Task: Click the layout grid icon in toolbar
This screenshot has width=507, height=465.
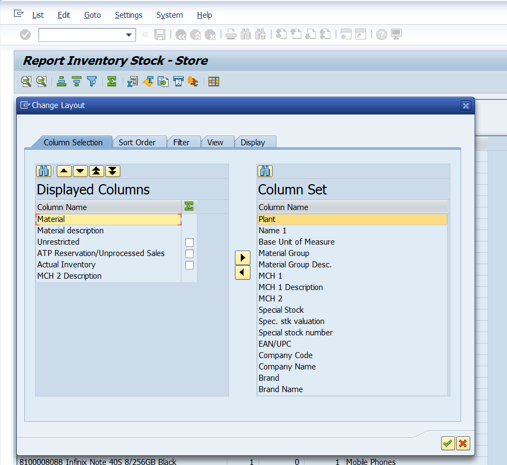Action: tap(214, 82)
